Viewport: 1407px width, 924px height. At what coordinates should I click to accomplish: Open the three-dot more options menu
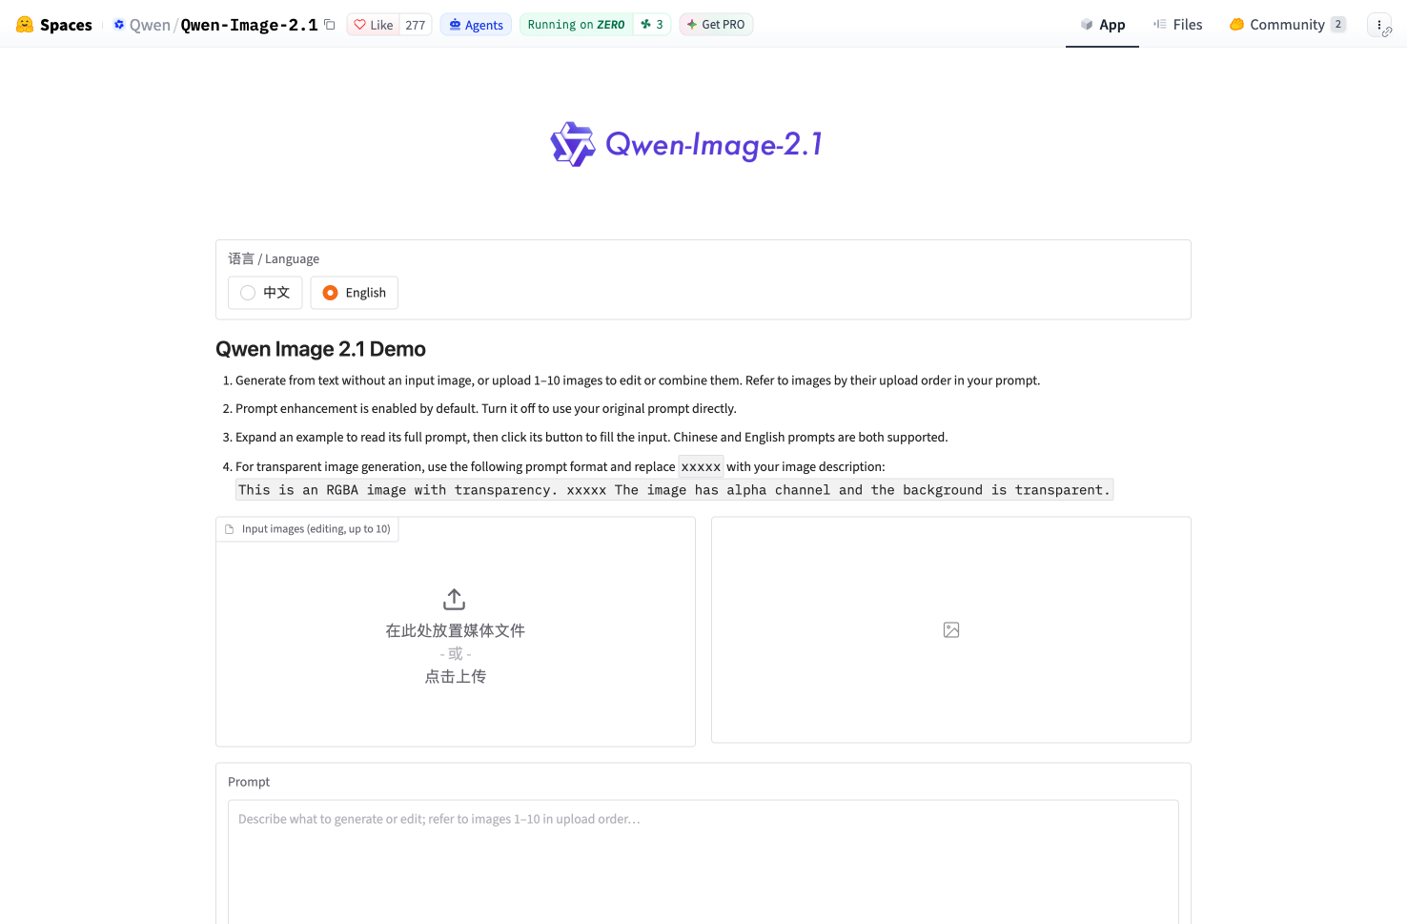click(x=1379, y=25)
